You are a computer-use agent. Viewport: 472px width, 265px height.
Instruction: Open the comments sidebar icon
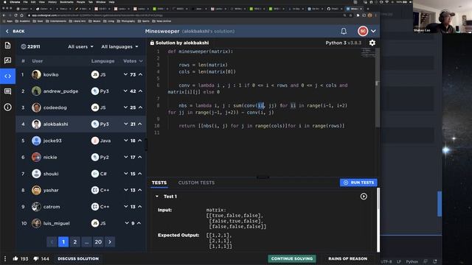tap(8, 91)
